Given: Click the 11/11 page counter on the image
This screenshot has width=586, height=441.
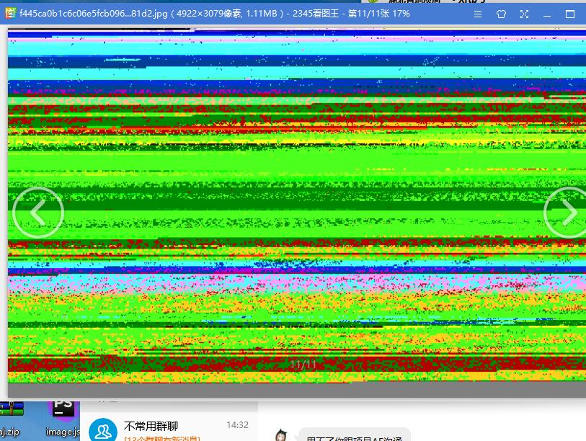Looking at the screenshot, I should pos(303,365).
